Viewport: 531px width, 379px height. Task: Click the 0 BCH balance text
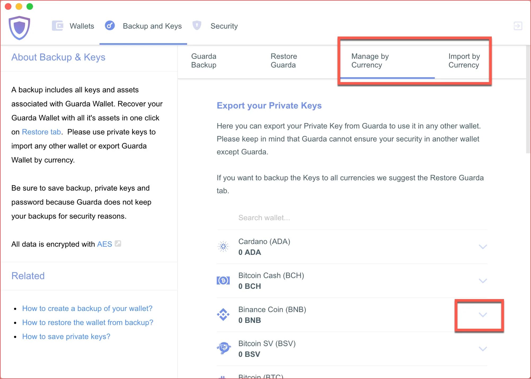point(250,286)
